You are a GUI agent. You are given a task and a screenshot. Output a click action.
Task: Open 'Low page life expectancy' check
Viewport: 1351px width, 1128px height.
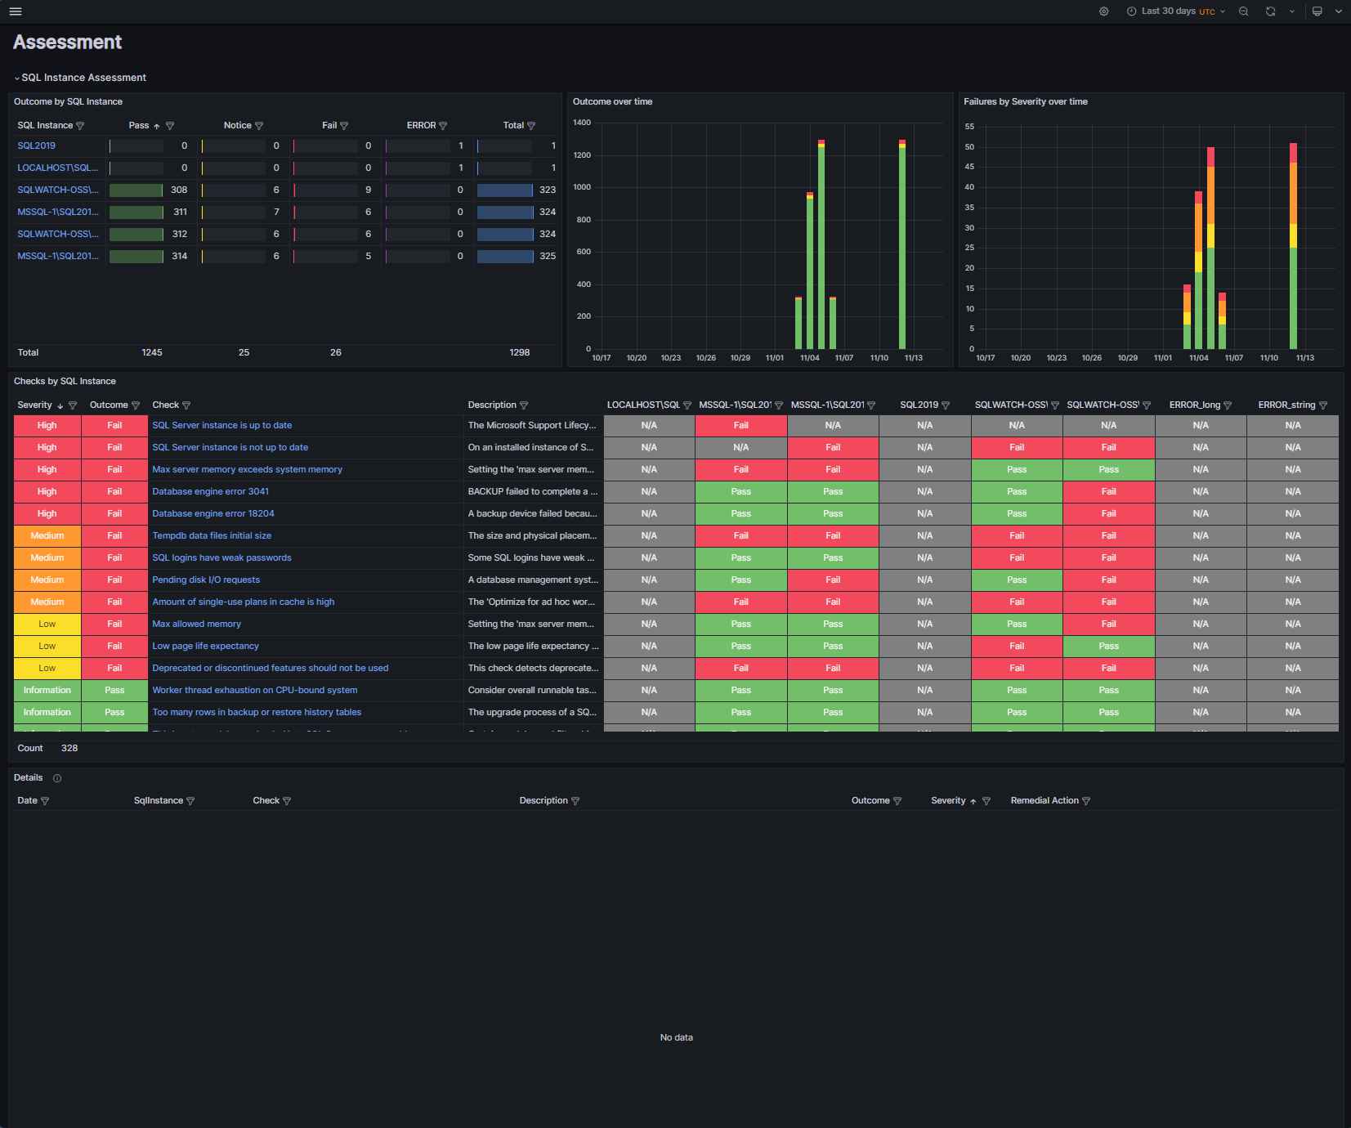click(205, 646)
